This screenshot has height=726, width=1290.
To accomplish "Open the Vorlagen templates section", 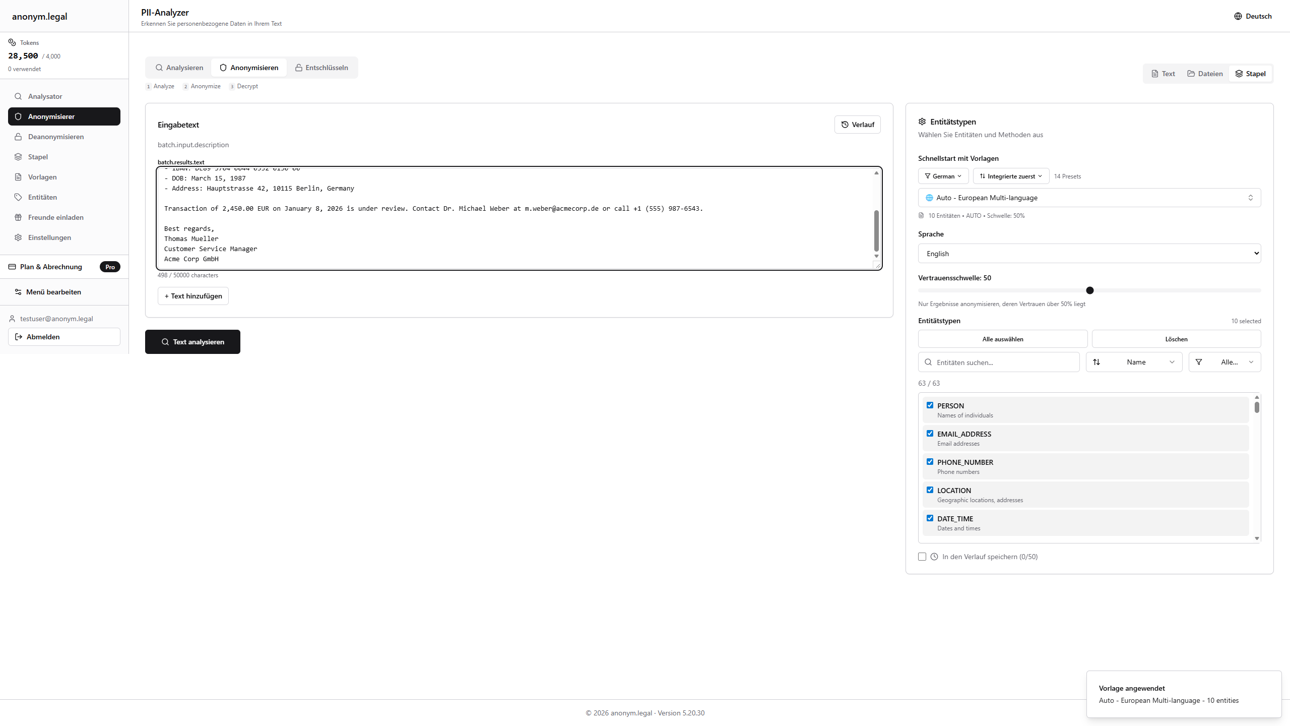I will 42,176.
